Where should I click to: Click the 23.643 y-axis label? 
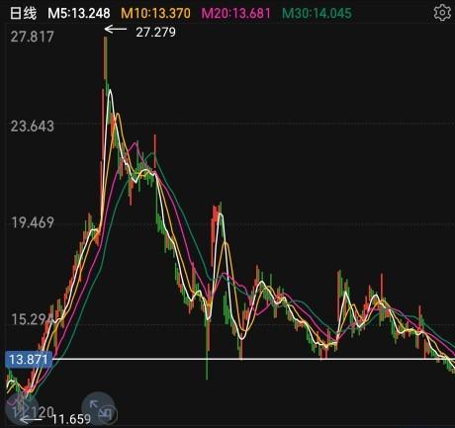click(x=32, y=127)
